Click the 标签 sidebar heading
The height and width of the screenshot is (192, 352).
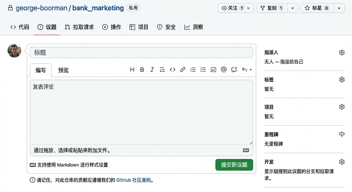(269, 80)
